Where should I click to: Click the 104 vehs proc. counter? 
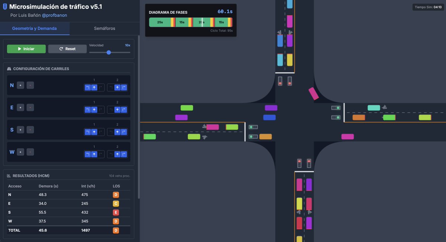pos(119,176)
